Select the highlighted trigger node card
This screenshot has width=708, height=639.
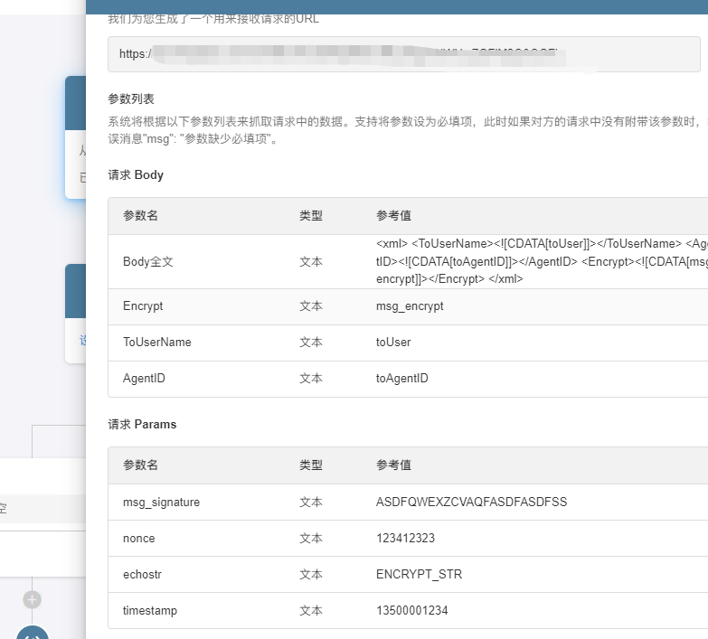pos(75,137)
